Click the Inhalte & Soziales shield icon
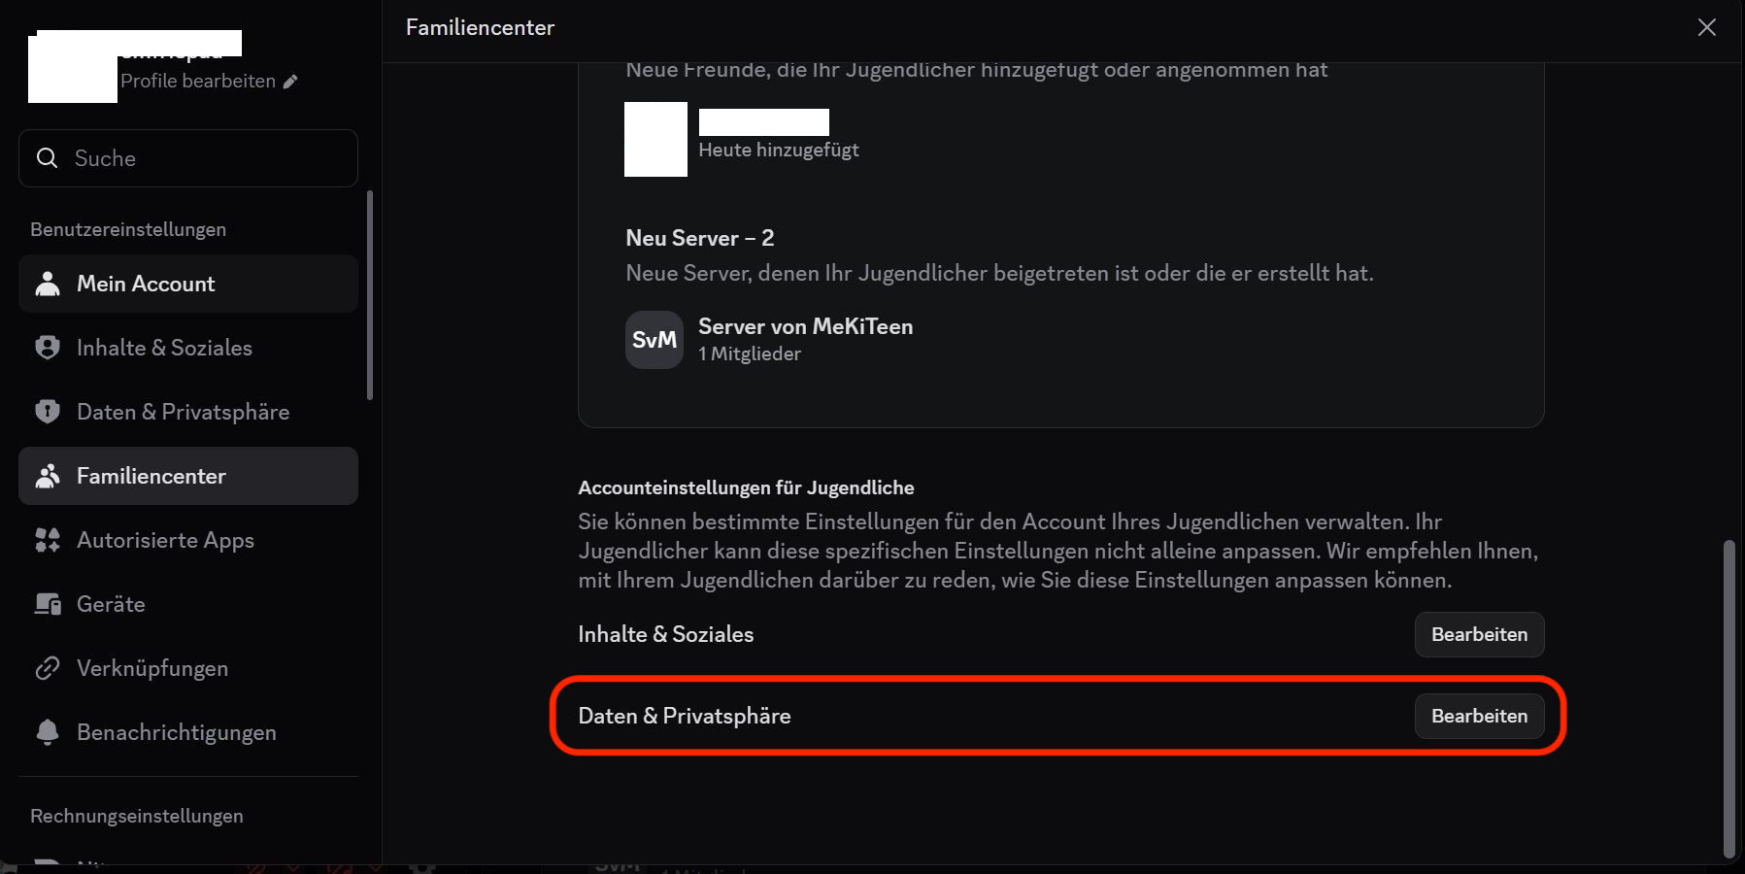 tap(47, 348)
